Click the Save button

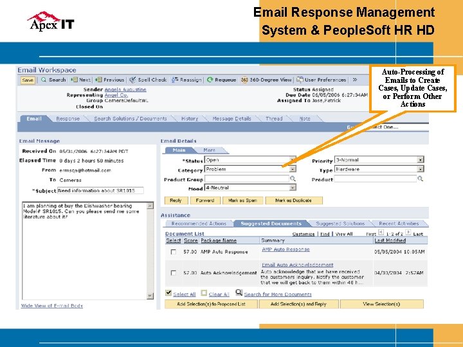(x=28, y=80)
